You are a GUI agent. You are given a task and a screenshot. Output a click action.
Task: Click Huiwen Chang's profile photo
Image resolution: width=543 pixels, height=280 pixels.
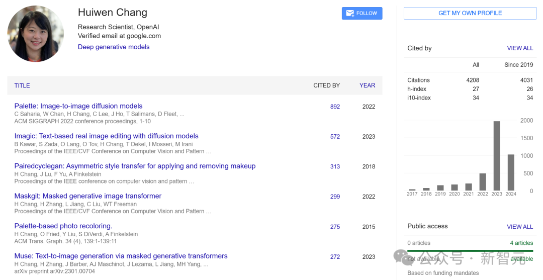point(36,34)
